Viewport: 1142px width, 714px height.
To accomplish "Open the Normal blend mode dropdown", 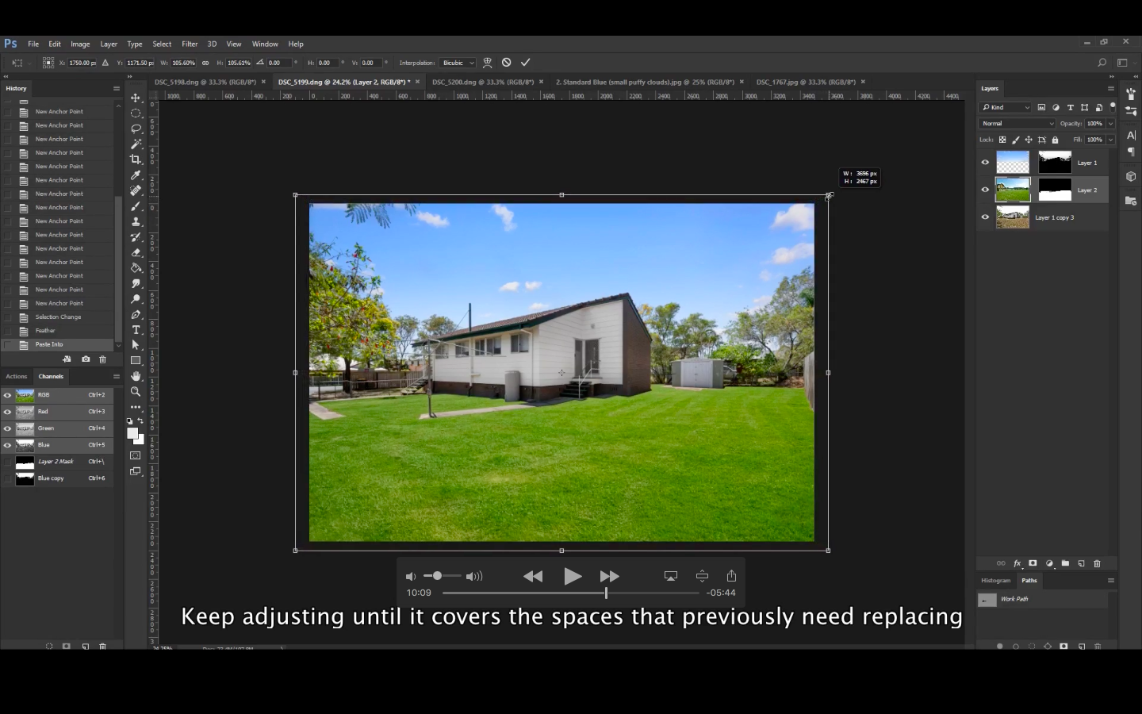I will click(x=1017, y=124).
